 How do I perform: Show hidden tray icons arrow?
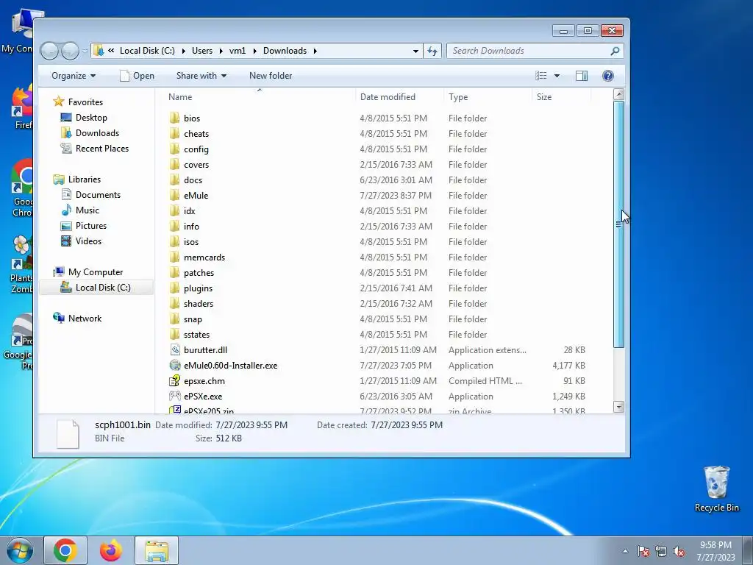[625, 552]
